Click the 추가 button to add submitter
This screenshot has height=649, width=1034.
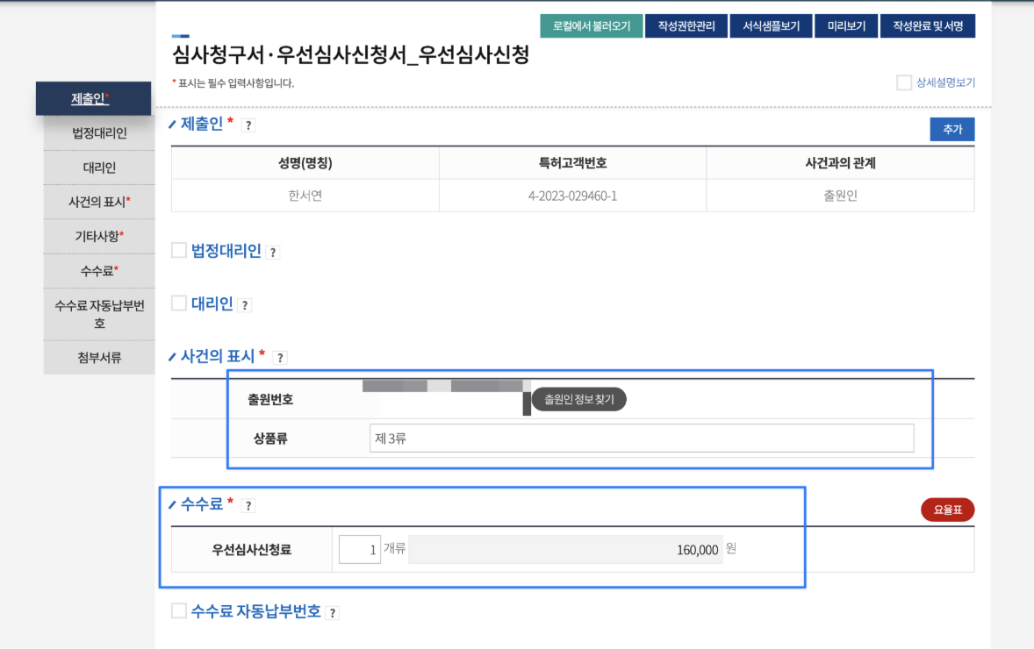coord(951,128)
